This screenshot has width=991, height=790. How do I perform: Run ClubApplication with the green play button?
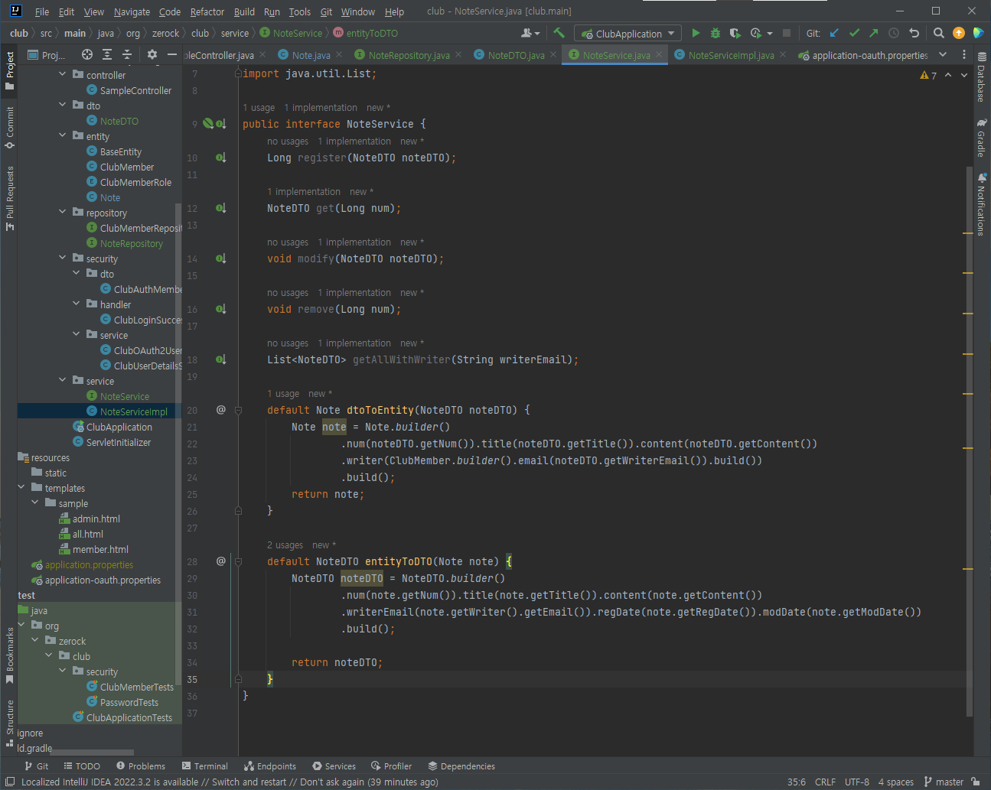pos(696,33)
